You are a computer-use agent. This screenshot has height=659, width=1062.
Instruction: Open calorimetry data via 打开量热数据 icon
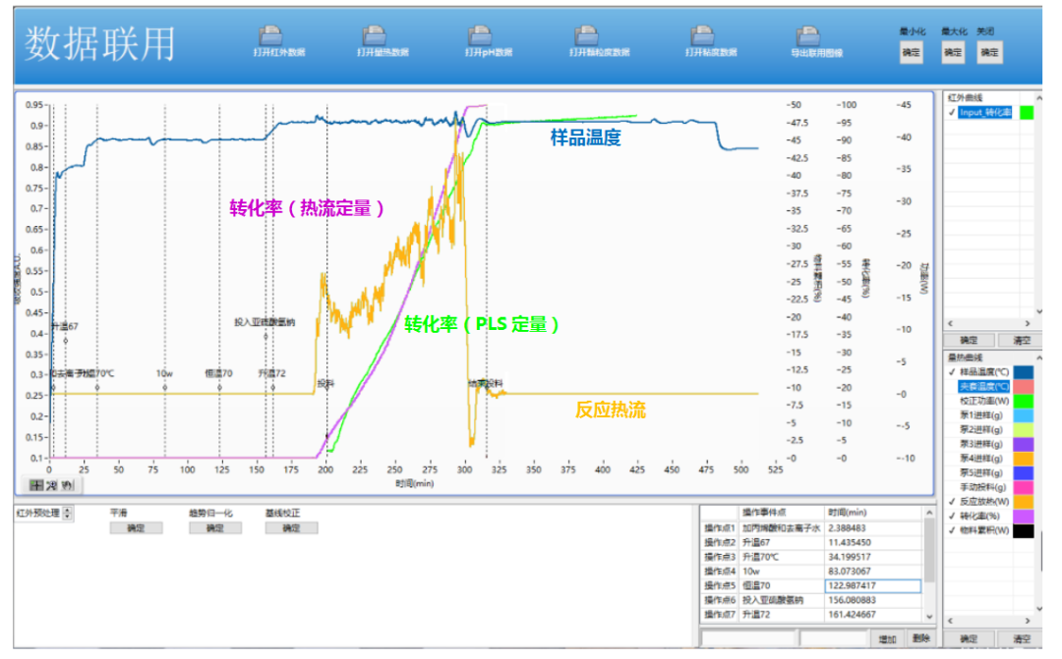click(x=383, y=36)
